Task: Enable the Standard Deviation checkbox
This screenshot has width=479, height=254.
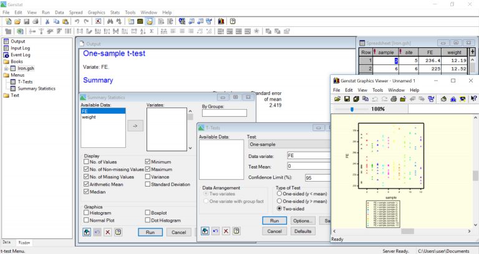Action: click(x=148, y=184)
